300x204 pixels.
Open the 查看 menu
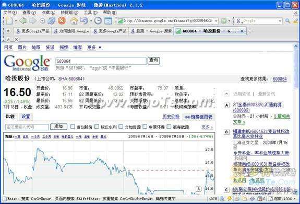click(29, 13)
